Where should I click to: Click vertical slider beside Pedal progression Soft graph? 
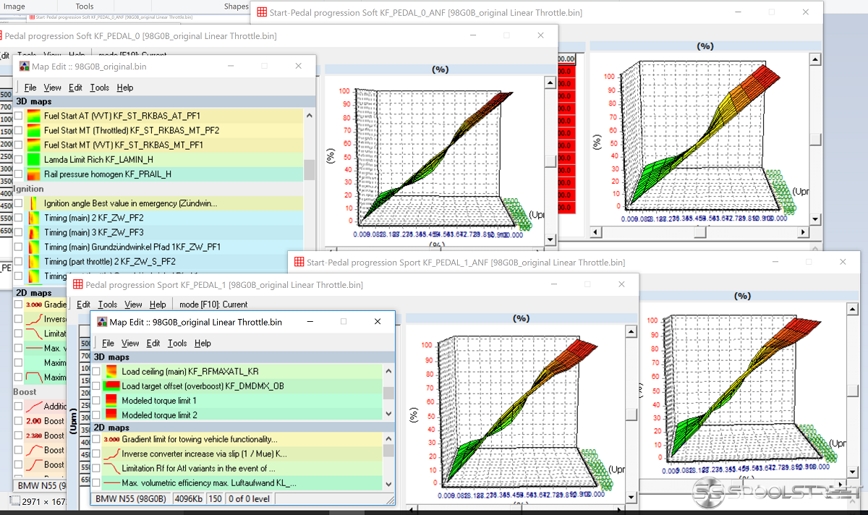tap(549, 161)
